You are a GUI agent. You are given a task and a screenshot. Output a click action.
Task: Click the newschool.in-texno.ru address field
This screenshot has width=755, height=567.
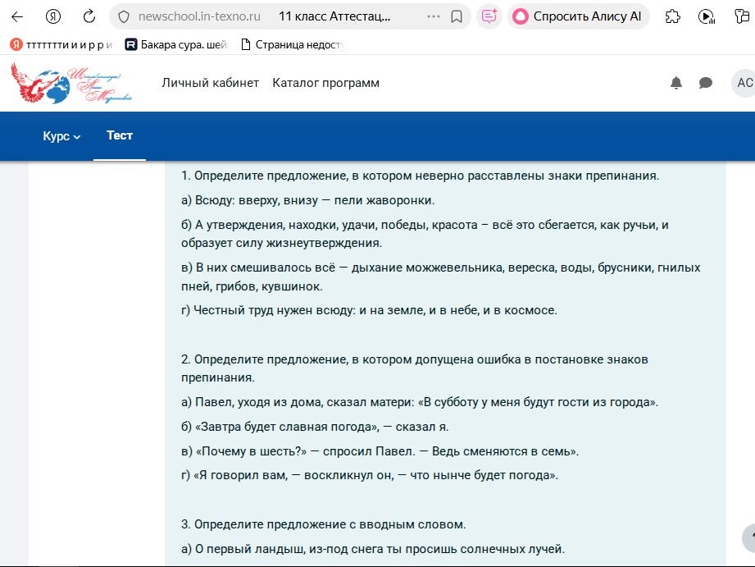(x=199, y=16)
